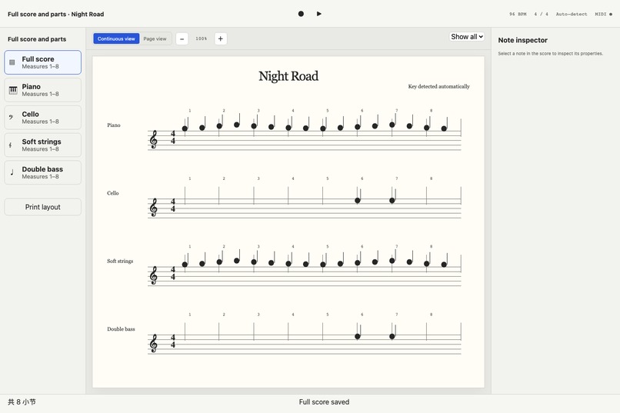Click the 4 / 4 time signature indicator
620x413 pixels.
click(x=541, y=14)
